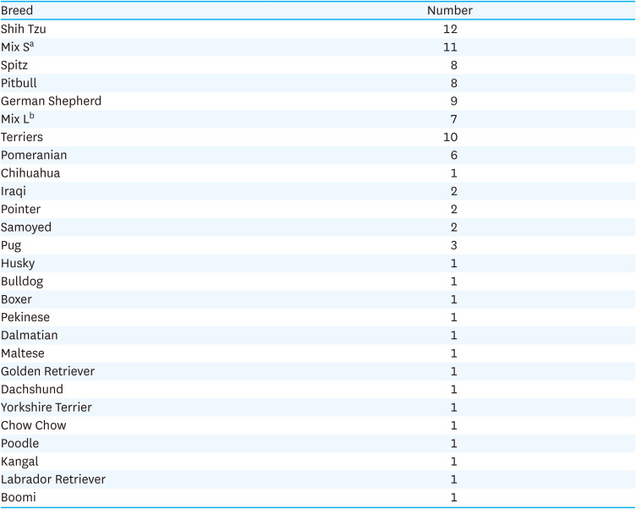The image size is (636, 509).
Task: Click the number 9 for German Shepherd
Action: click(453, 101)
